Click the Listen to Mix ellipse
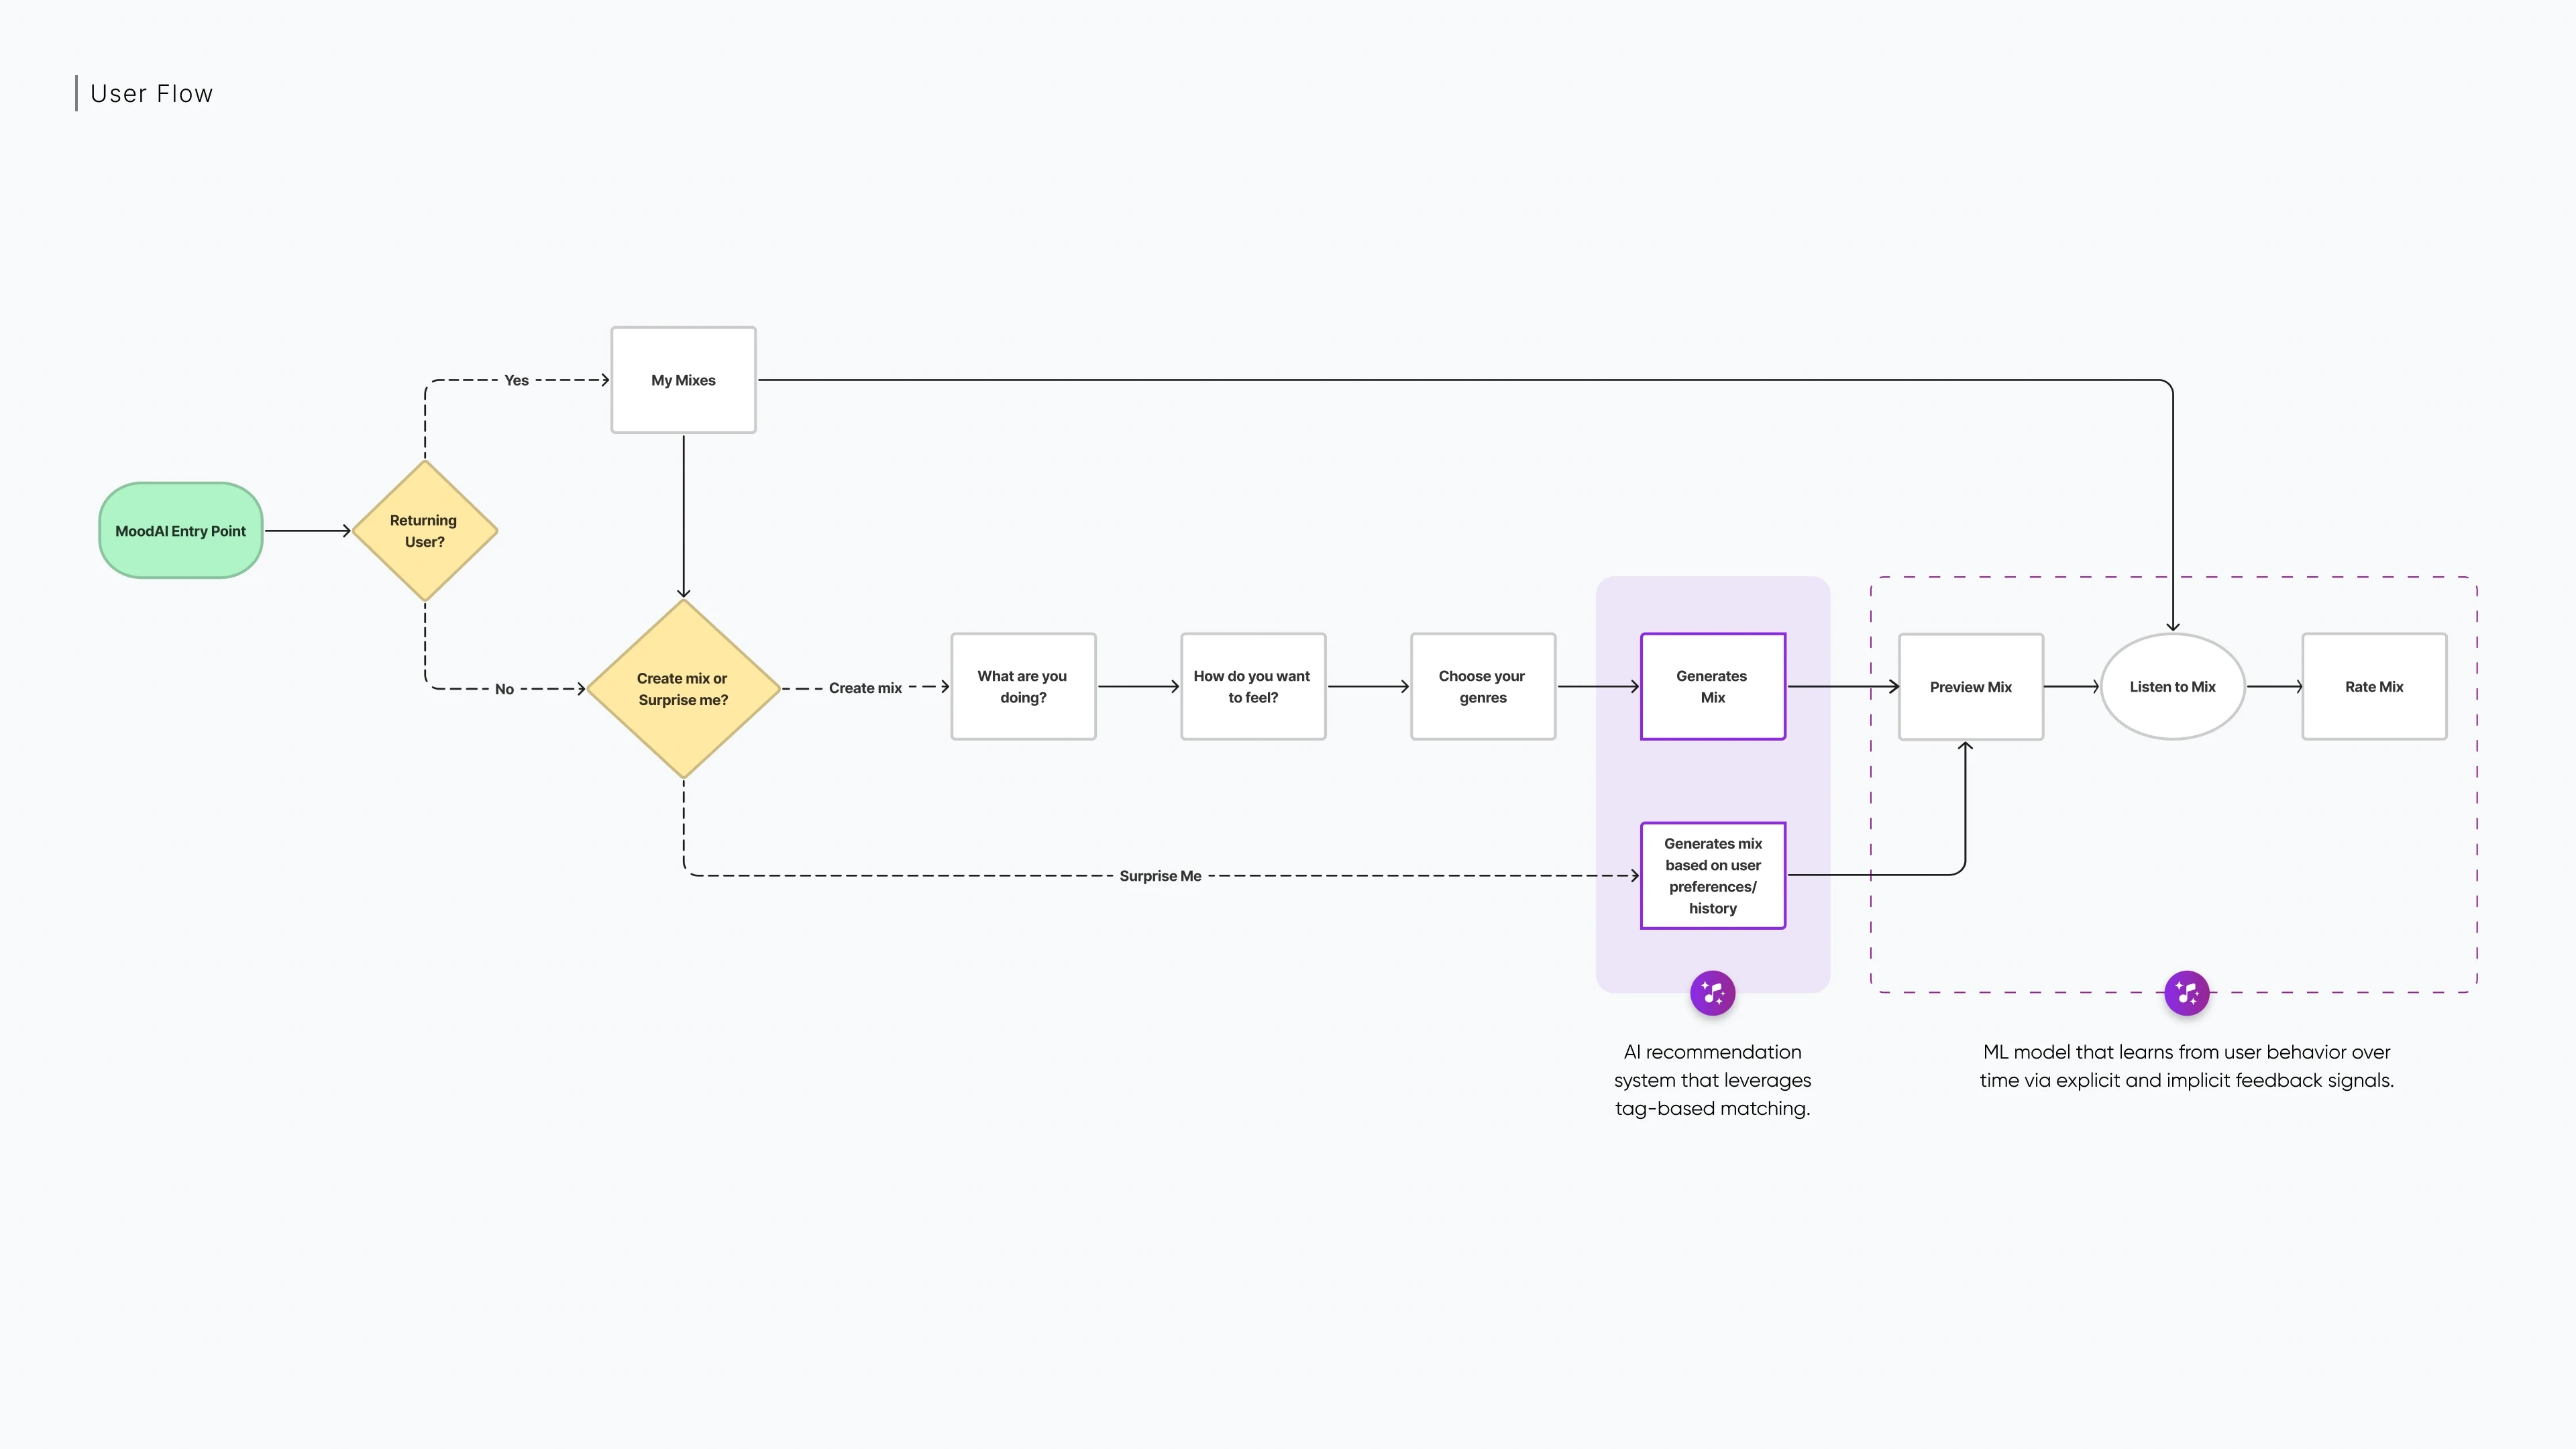This screenshot has height=1449, width=2576. pos(2173,687)
